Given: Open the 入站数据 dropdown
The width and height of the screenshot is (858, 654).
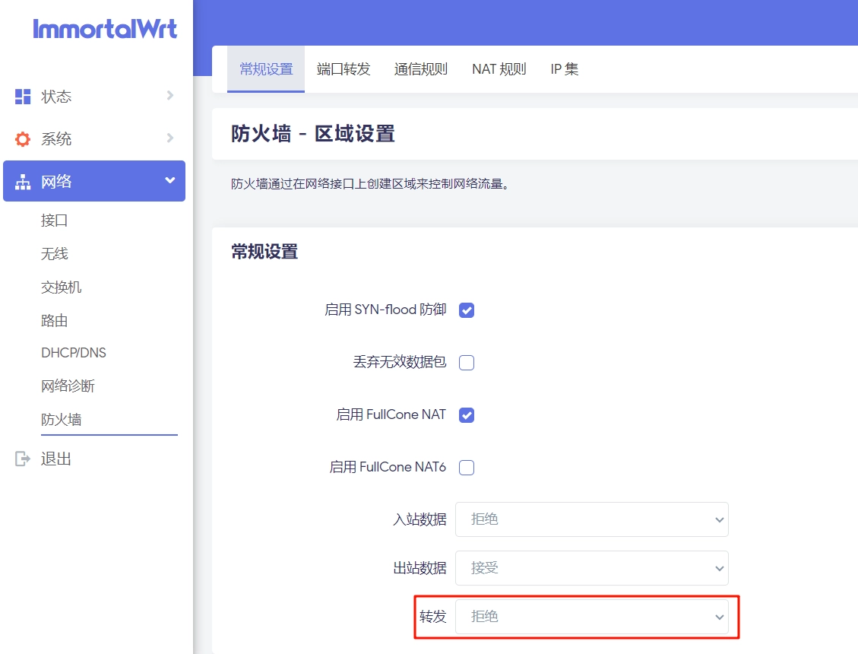Looking at the screenshot, I should click(x=591, y=519).
